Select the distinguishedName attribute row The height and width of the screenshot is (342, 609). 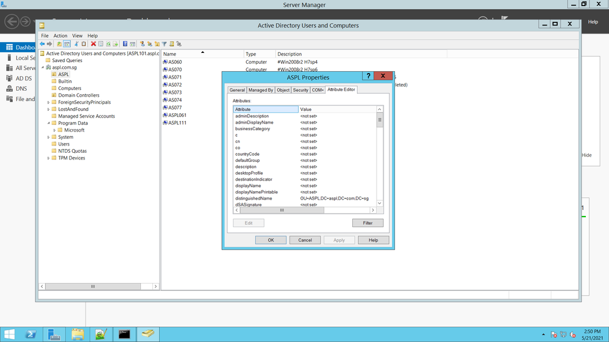(x=254, y=198)
